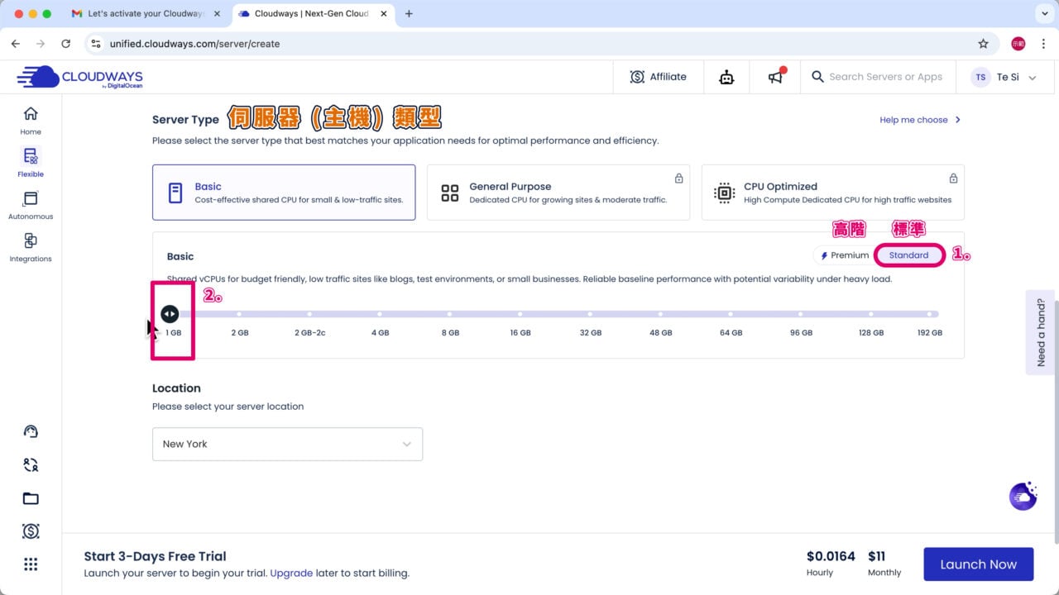
Task: Click the Upgrade link
Action: pyautogui.click(x=291, y=573)
